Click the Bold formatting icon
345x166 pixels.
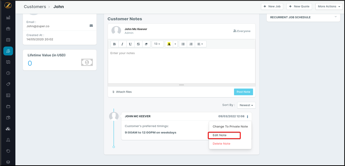point(114,44)
